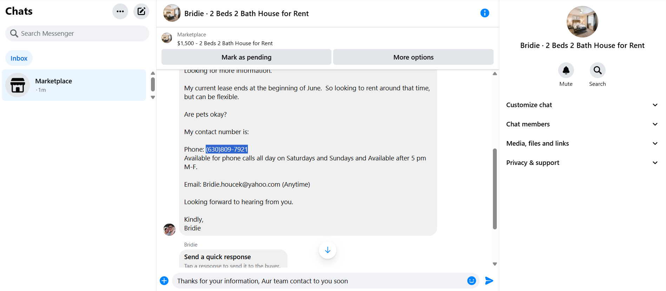This screenshot has width=666, height=291.
Task: Start a new message with compose icon
Action: (x=141, y=12)
